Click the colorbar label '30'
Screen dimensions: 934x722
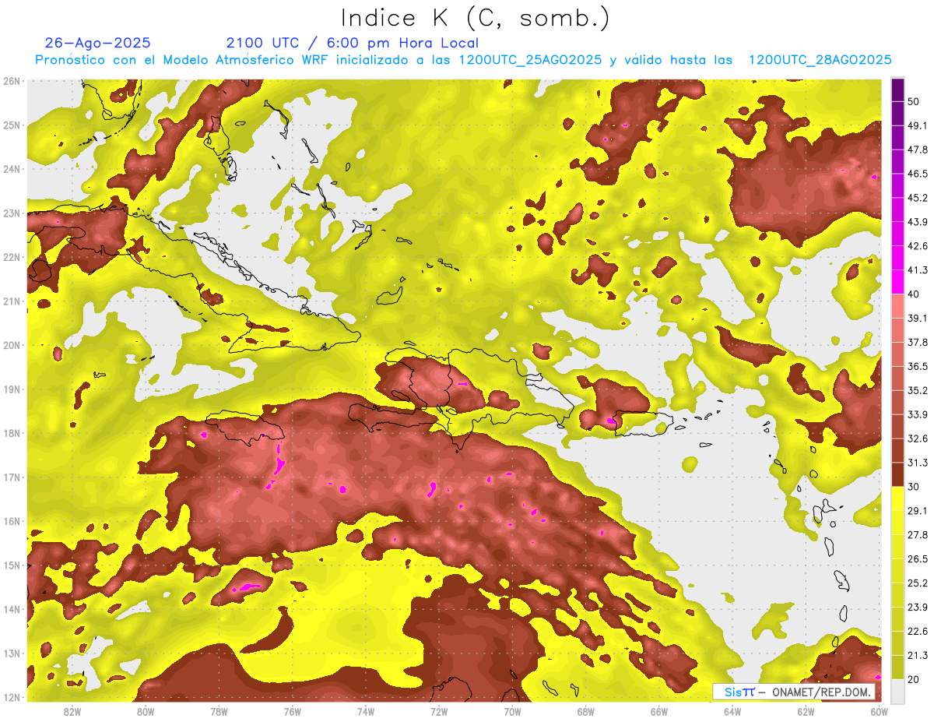click(x=914, y=487)
